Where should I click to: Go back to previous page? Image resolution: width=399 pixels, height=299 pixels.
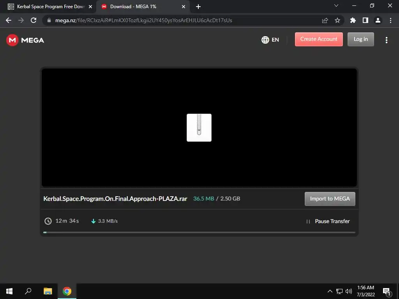(x=9, y=20)
